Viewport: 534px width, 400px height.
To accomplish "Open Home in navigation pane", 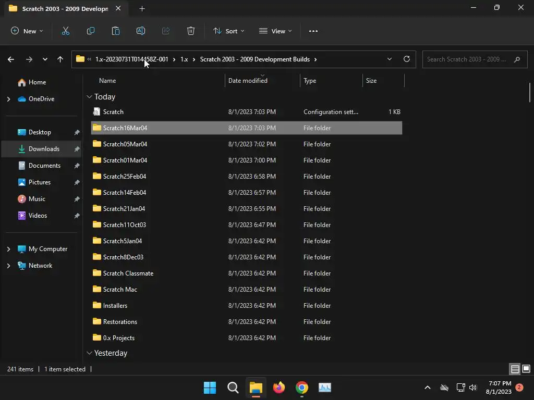I will click(37, 82).
